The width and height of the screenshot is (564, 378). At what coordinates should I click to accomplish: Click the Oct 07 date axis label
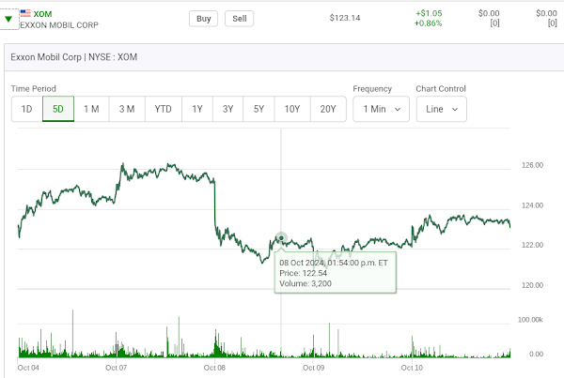pyautogui.click(x=116, y=368)
